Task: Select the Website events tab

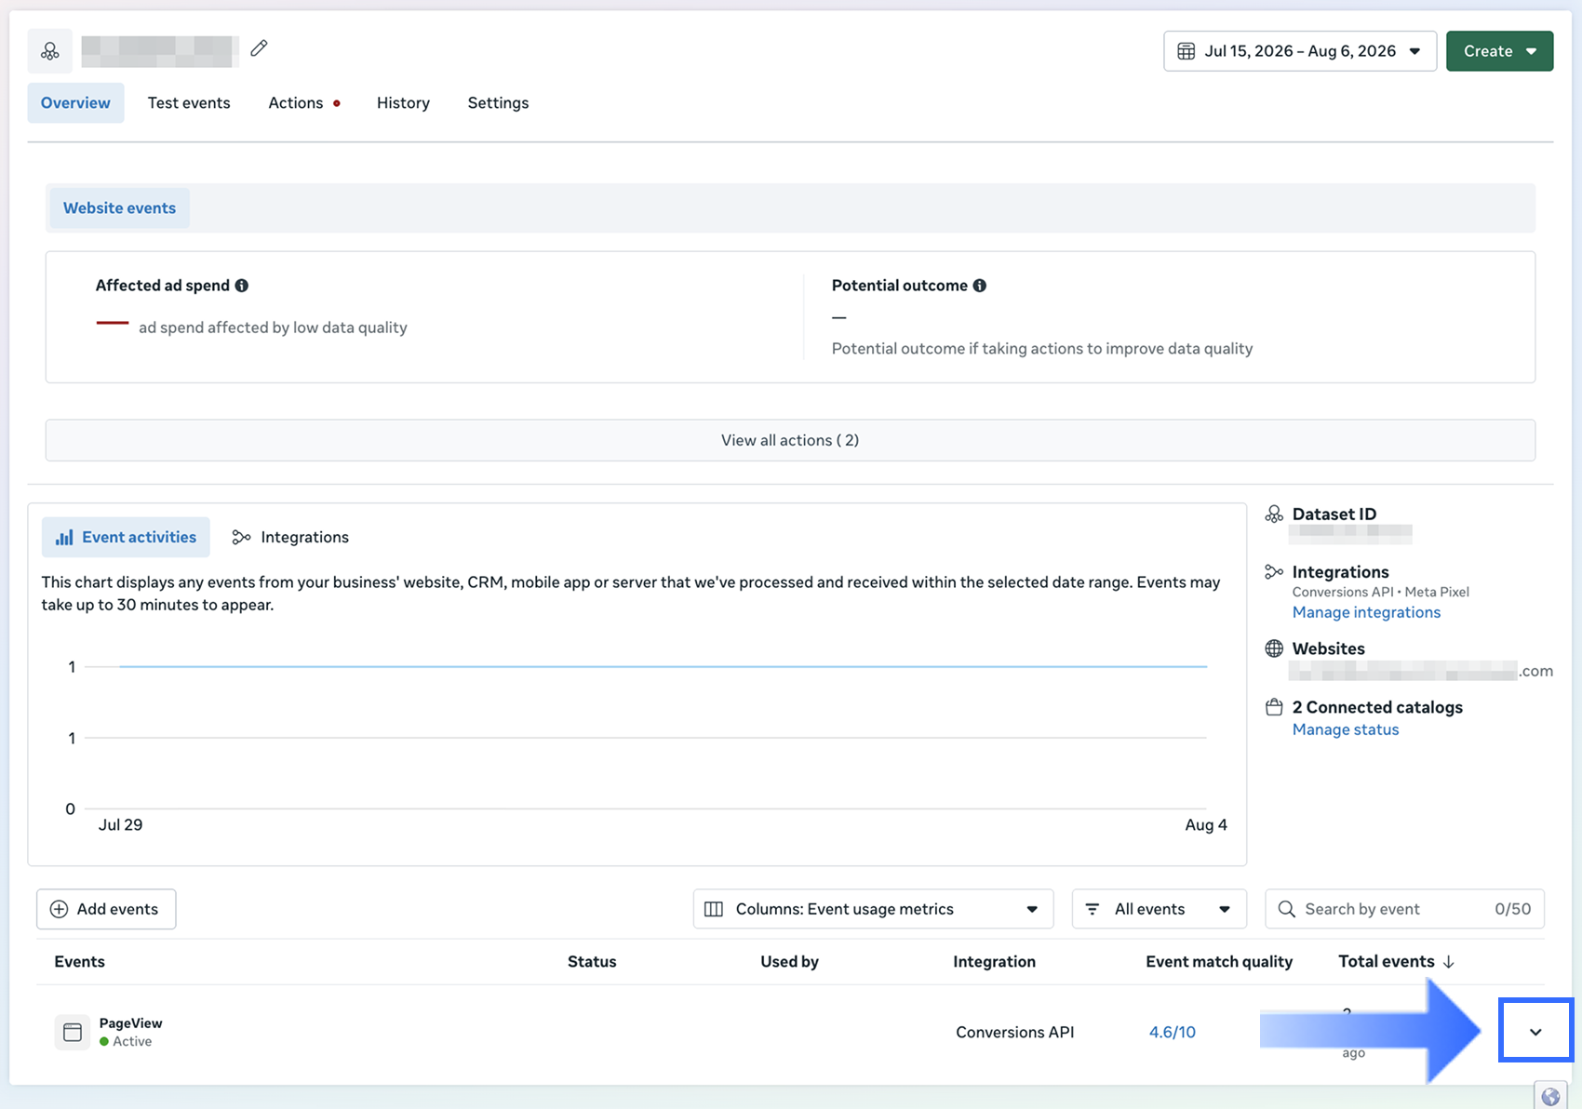Action: (x=119, y=207)
